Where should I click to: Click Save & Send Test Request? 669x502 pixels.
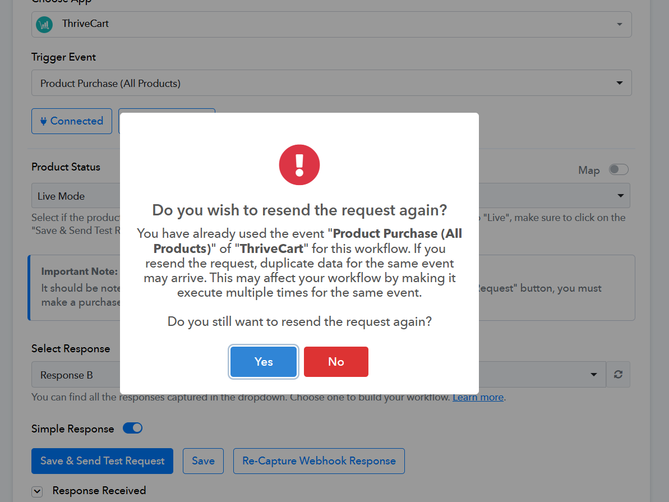click(x=103, y=461)
